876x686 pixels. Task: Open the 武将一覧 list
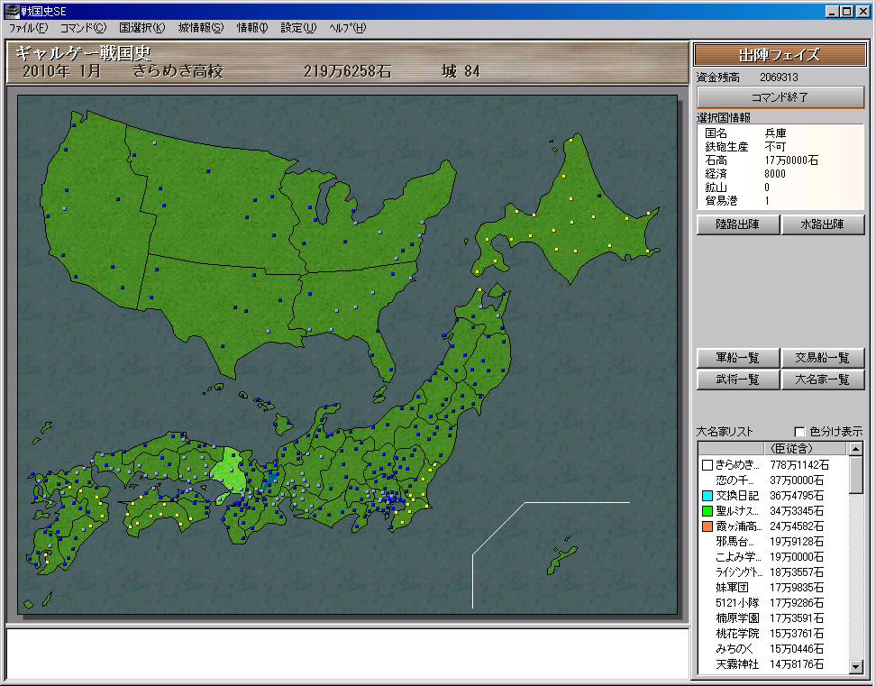[737, 380]
